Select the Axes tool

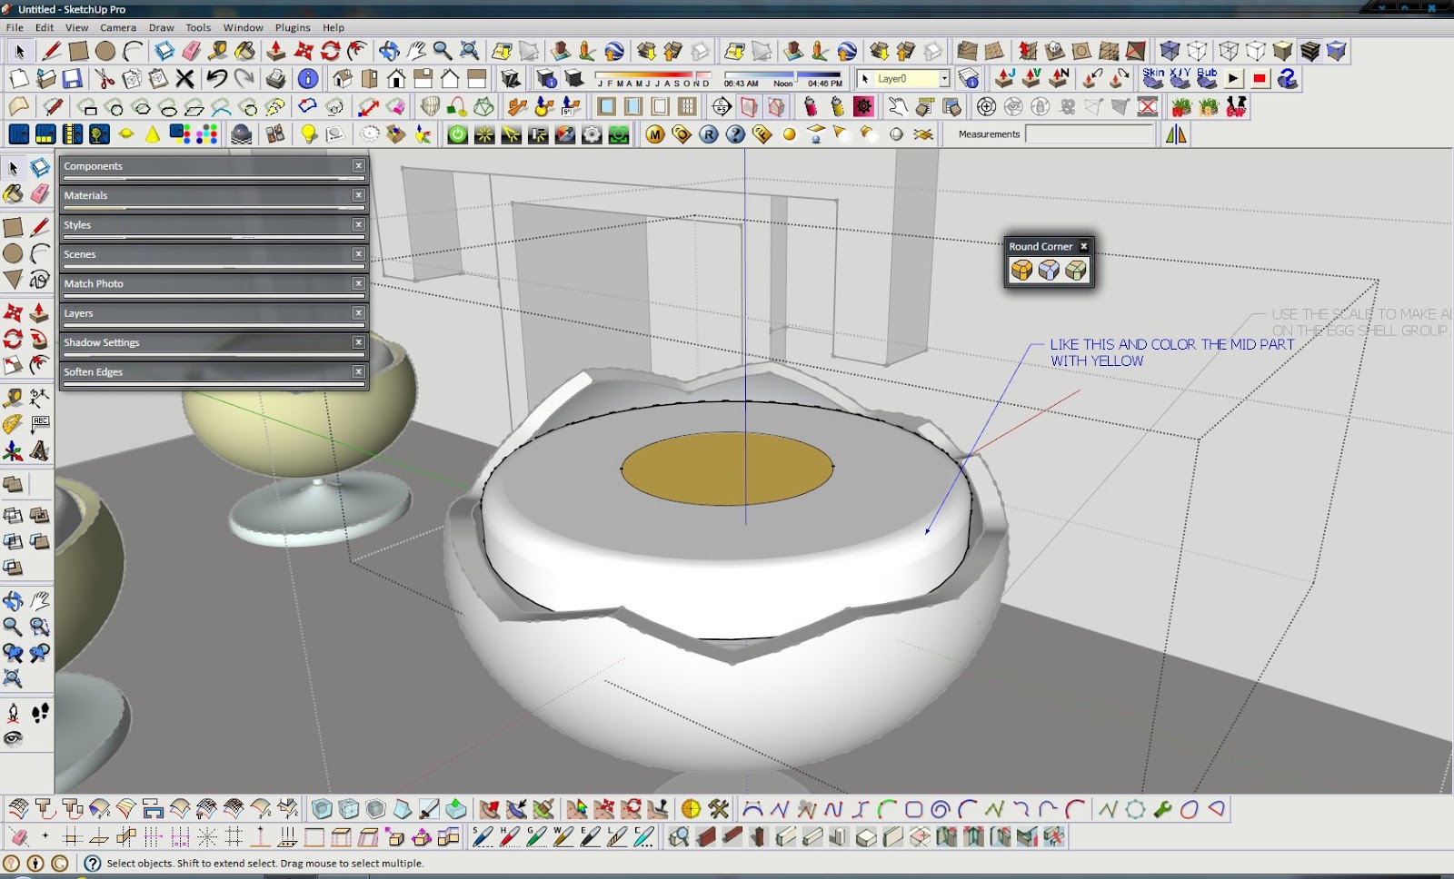pos(13,451)
